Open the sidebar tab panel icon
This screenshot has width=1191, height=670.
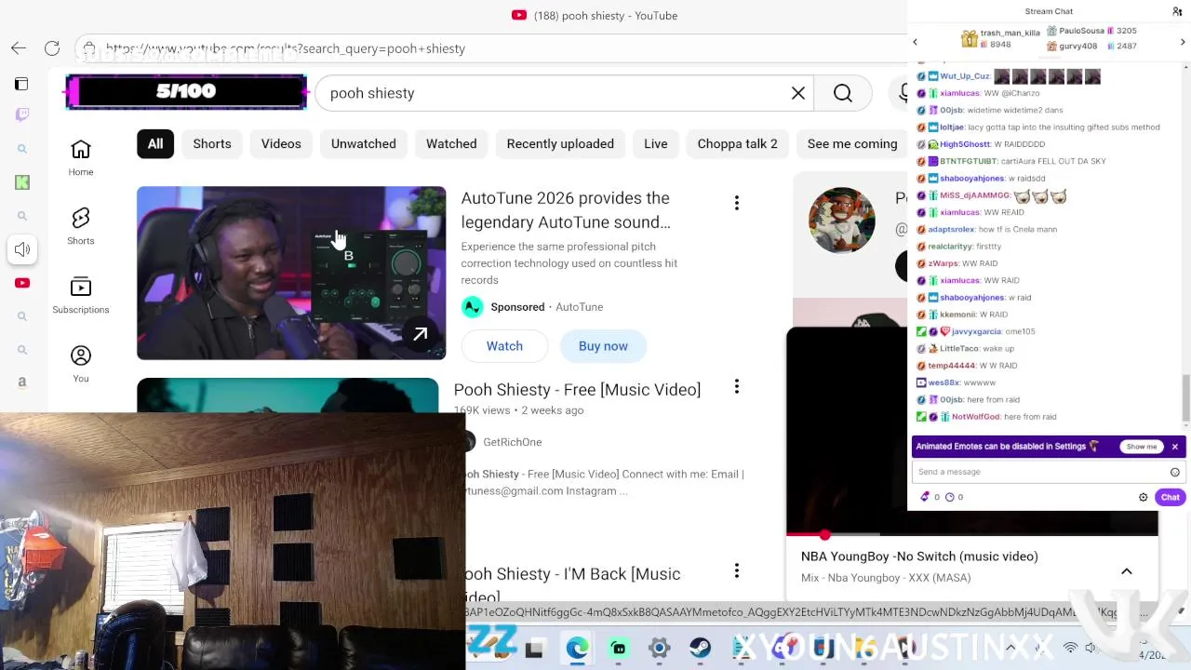pyautogui.click(x=21, y=84)
